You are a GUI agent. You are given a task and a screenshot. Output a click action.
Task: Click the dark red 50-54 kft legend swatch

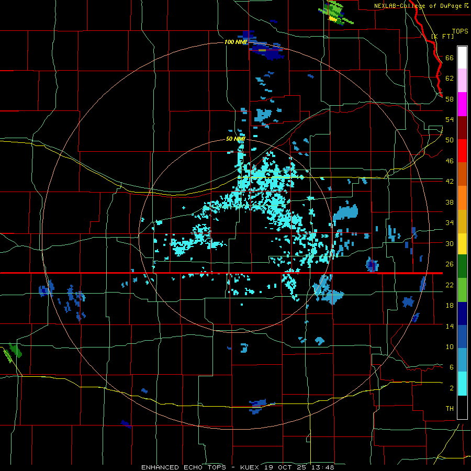(462, 128)
